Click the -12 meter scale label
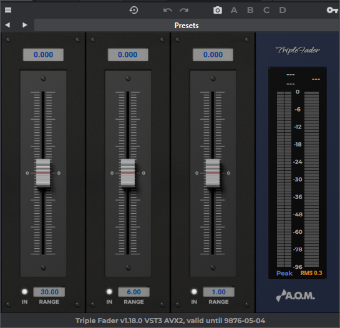The height and width of the screenshot is (328, 340). click(298, 127)
